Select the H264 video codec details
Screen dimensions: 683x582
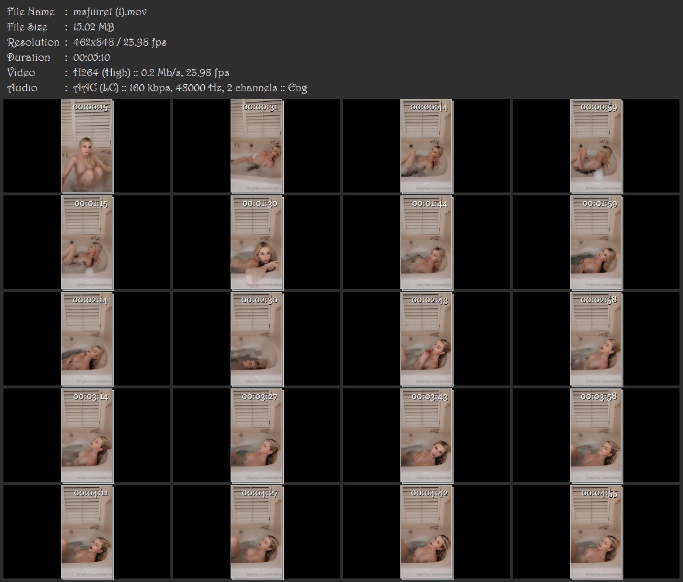151,73
